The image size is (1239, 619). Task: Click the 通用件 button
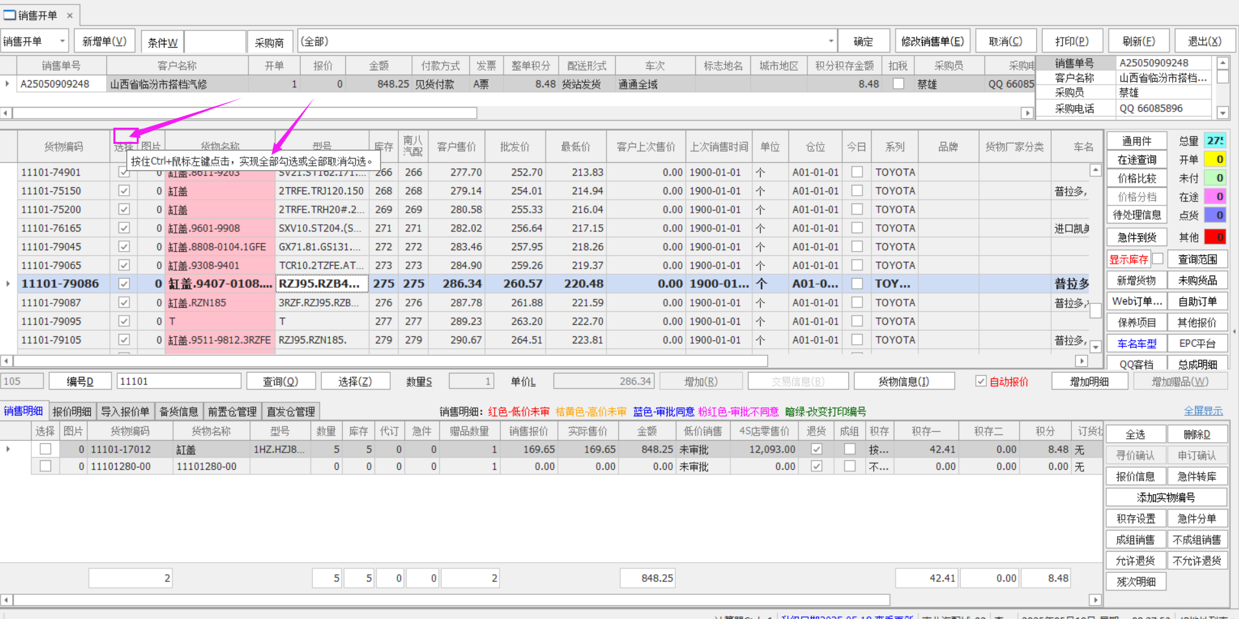[1137, 141]
